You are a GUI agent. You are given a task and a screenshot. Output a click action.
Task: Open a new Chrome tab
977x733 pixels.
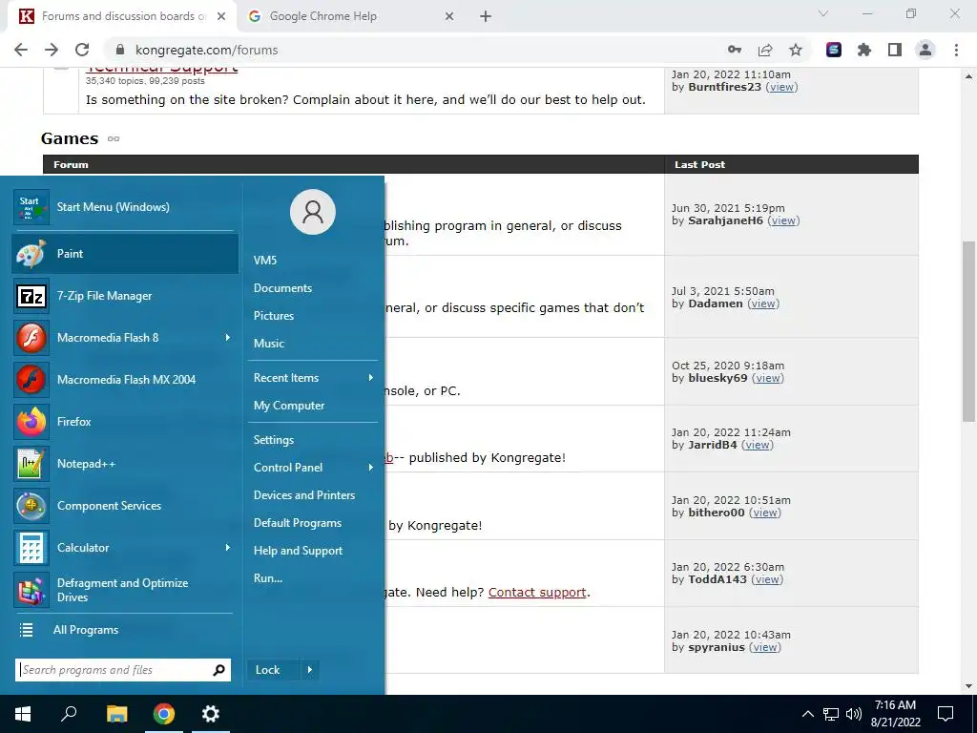tap(486, 16)
